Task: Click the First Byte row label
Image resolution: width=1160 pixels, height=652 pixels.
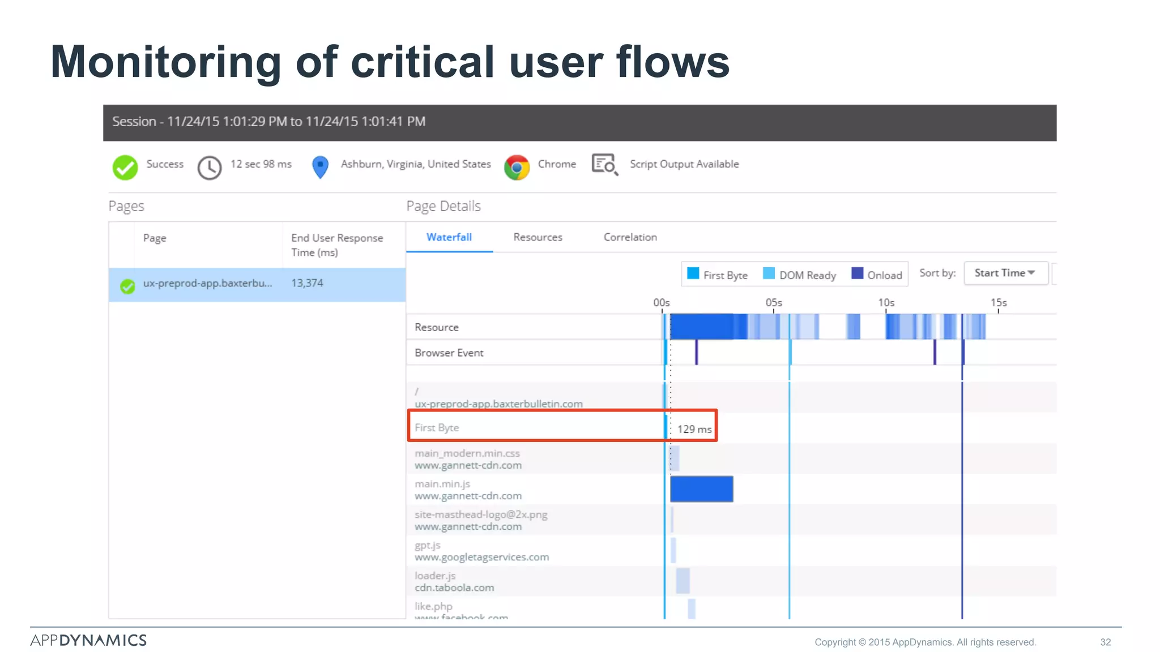Action: 437,428
